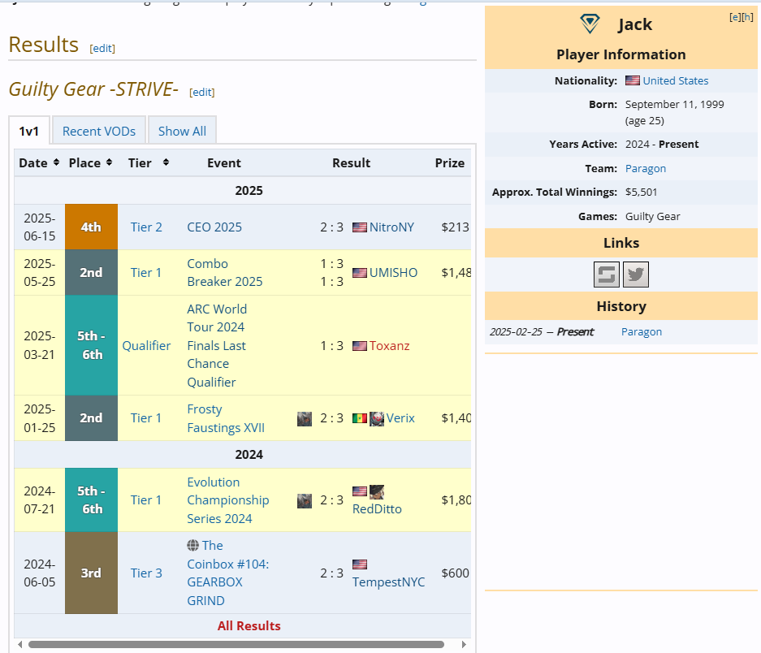
Task: Open the infobox [h] help link
Action: (x=747, y=18)
